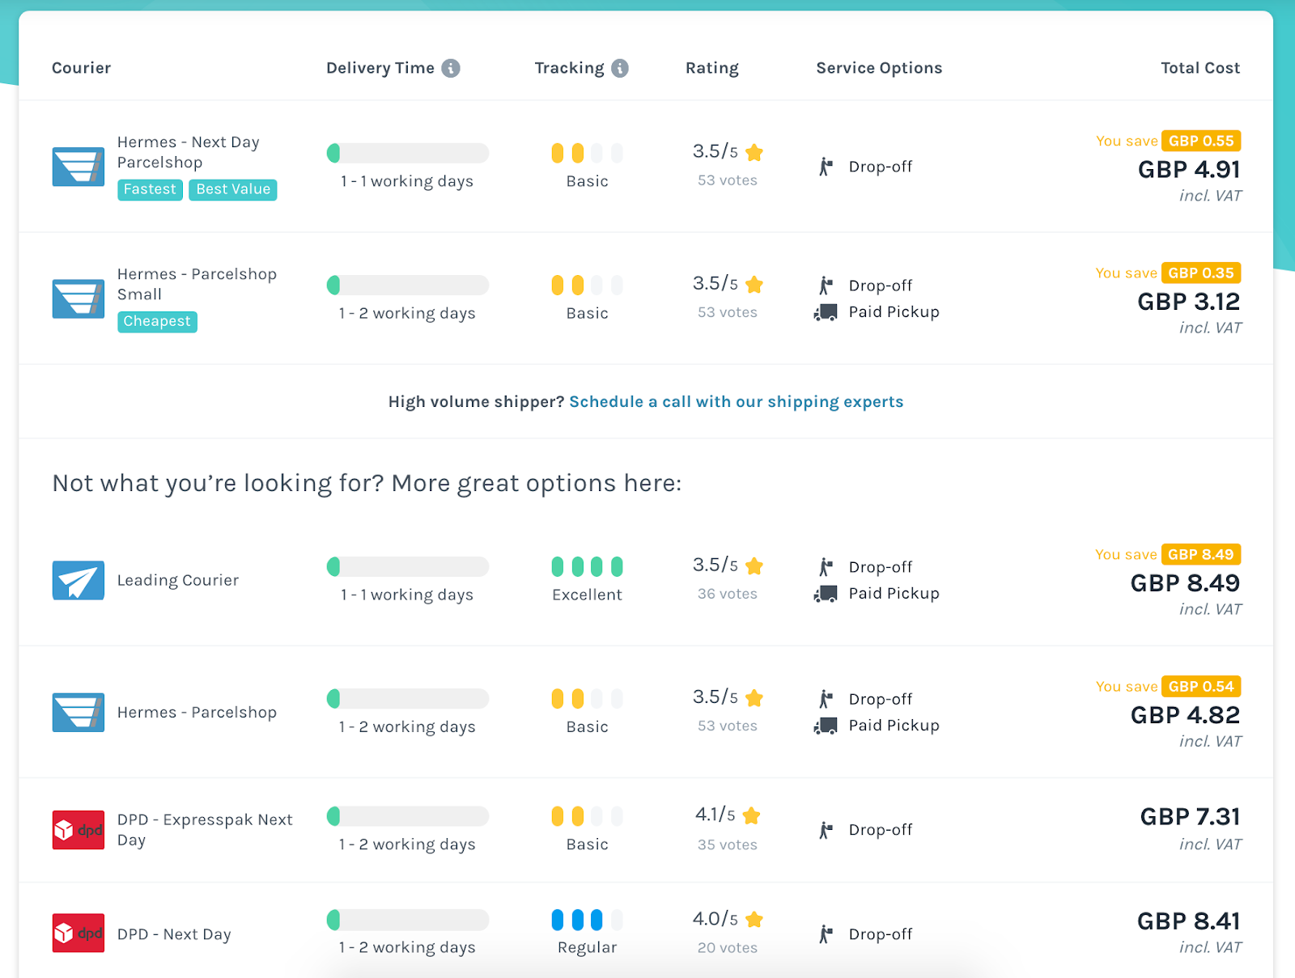Select the Leading Courier name
Viewport: 1295px width, 978px height.
tap(178, 580)
